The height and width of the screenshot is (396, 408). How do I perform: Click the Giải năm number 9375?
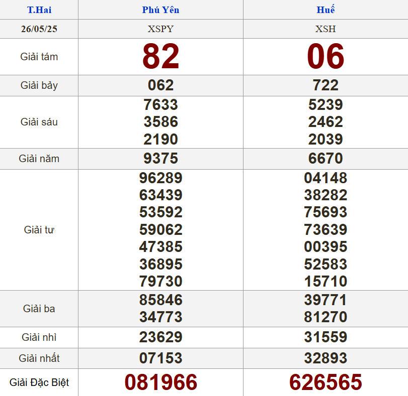tap(160, 159)
